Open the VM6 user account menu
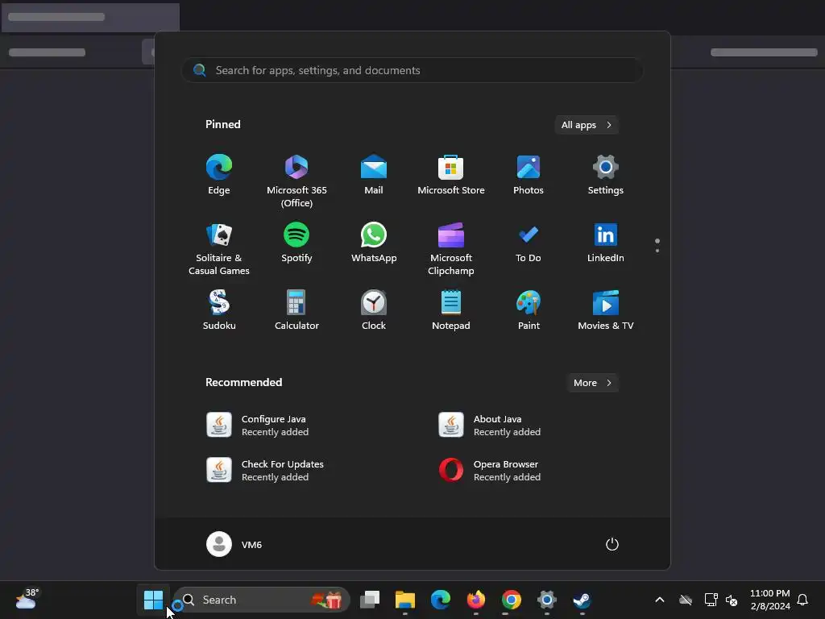The image size is (825, 619). point(234,544)
